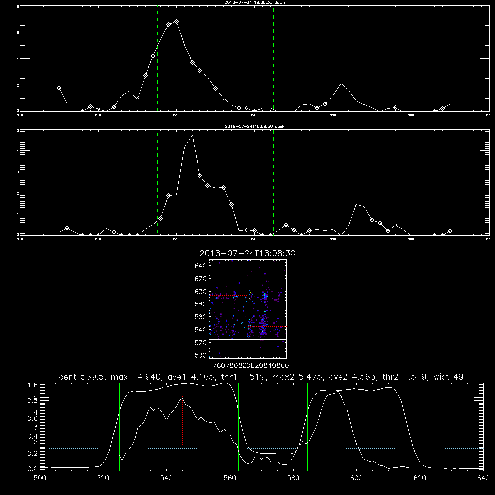This screenshot has width=495, height=495.
Task: Click the bright cluster in upper heat map band
Action: click(265, 296)
